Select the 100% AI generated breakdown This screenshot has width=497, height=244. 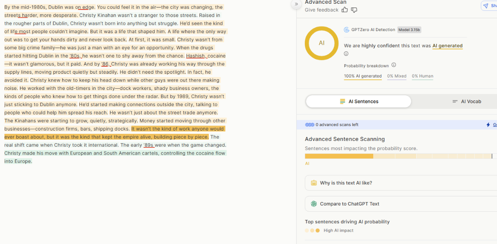click(x=363, y=76)
